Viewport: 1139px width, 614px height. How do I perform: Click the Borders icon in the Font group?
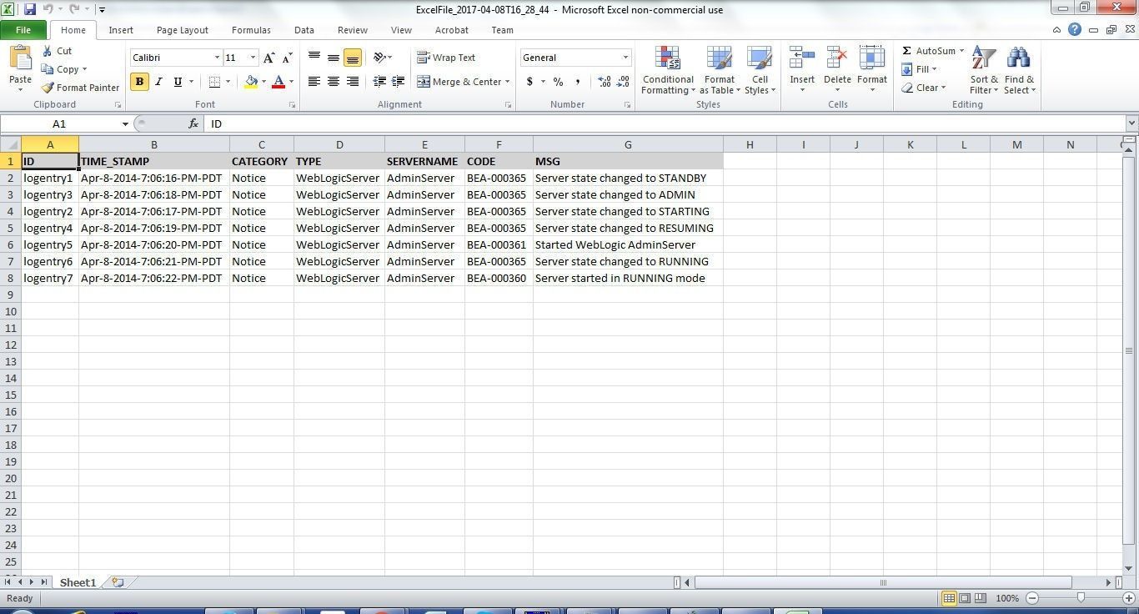tap(214, 82)
